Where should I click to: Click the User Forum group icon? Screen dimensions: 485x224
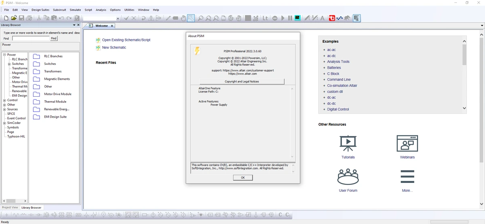click(348, 176)
